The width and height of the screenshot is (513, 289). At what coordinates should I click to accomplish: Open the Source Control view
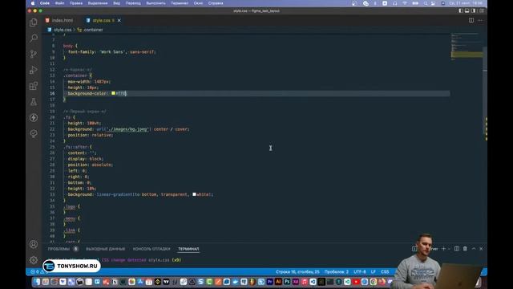coord(34,54)
